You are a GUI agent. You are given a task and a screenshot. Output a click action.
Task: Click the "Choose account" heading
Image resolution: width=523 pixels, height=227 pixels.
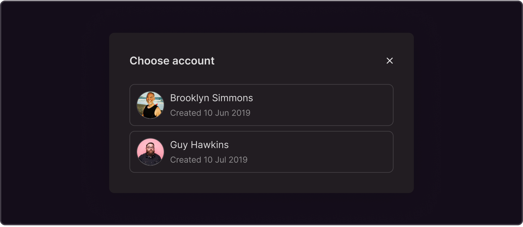tap(172, 61)
